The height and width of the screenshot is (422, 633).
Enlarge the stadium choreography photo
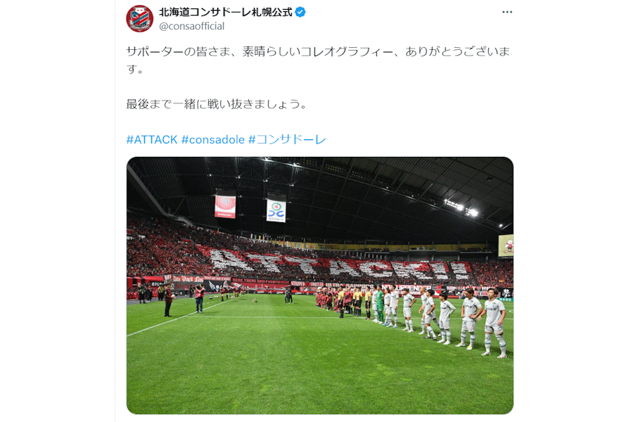click(320, 286)
